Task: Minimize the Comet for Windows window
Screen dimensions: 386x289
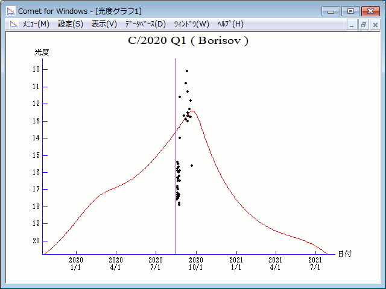Action: click(331, 11)
